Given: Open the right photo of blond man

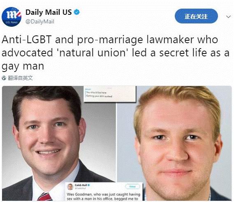Looking at the screenshot, I should tap(174, 143).
